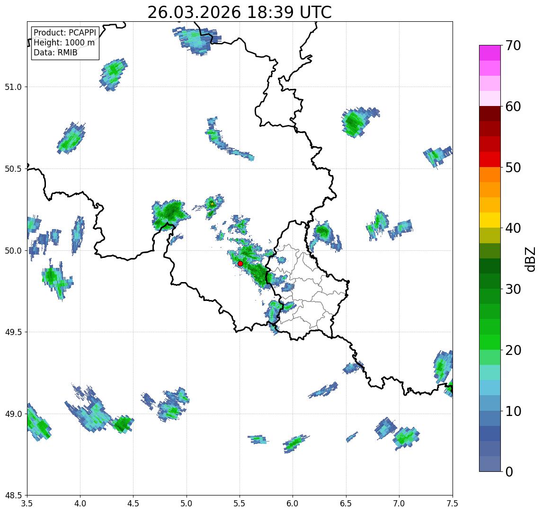Click longitude tick label '6.0'
Screen dimensions: 542x513
(293, 503)
